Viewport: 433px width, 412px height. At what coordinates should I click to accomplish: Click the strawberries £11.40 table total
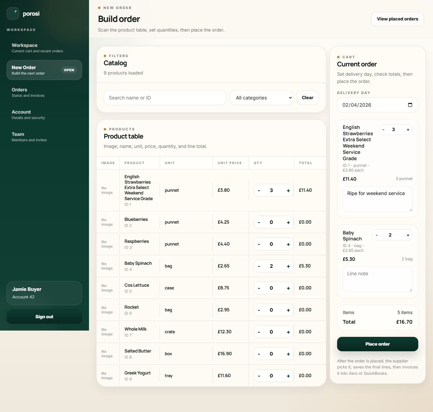(x=305, y=190)
